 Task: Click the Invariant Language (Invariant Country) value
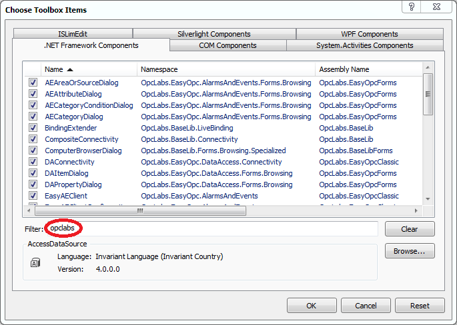(159, 256)
